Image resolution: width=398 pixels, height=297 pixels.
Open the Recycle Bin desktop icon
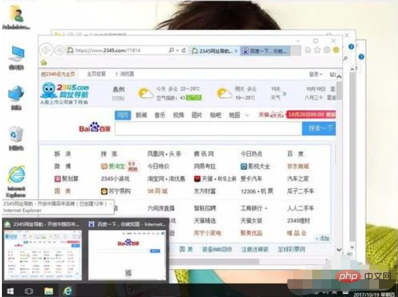point(17,138)
